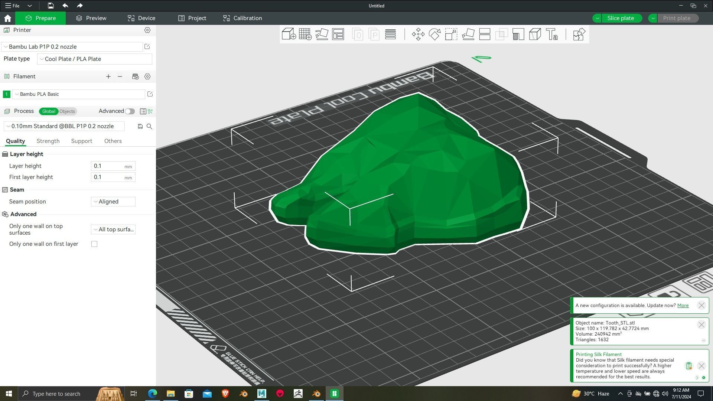Click the filament 1 green color swatch
713x401 pixels.
[6, 94]
